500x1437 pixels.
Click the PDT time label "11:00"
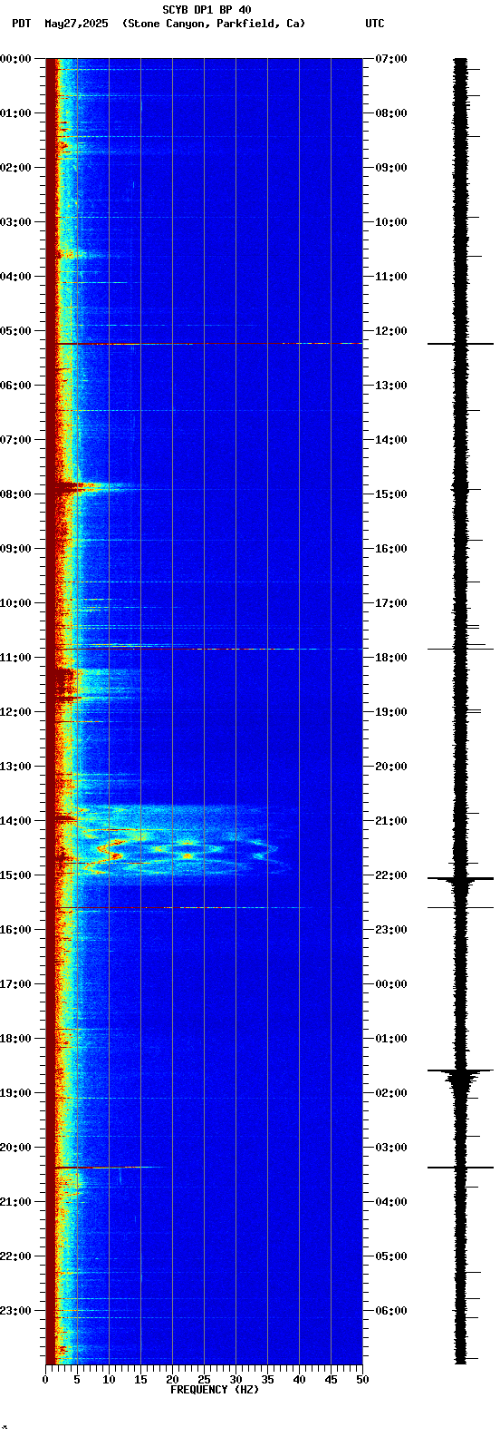click(x=15, y=658)
